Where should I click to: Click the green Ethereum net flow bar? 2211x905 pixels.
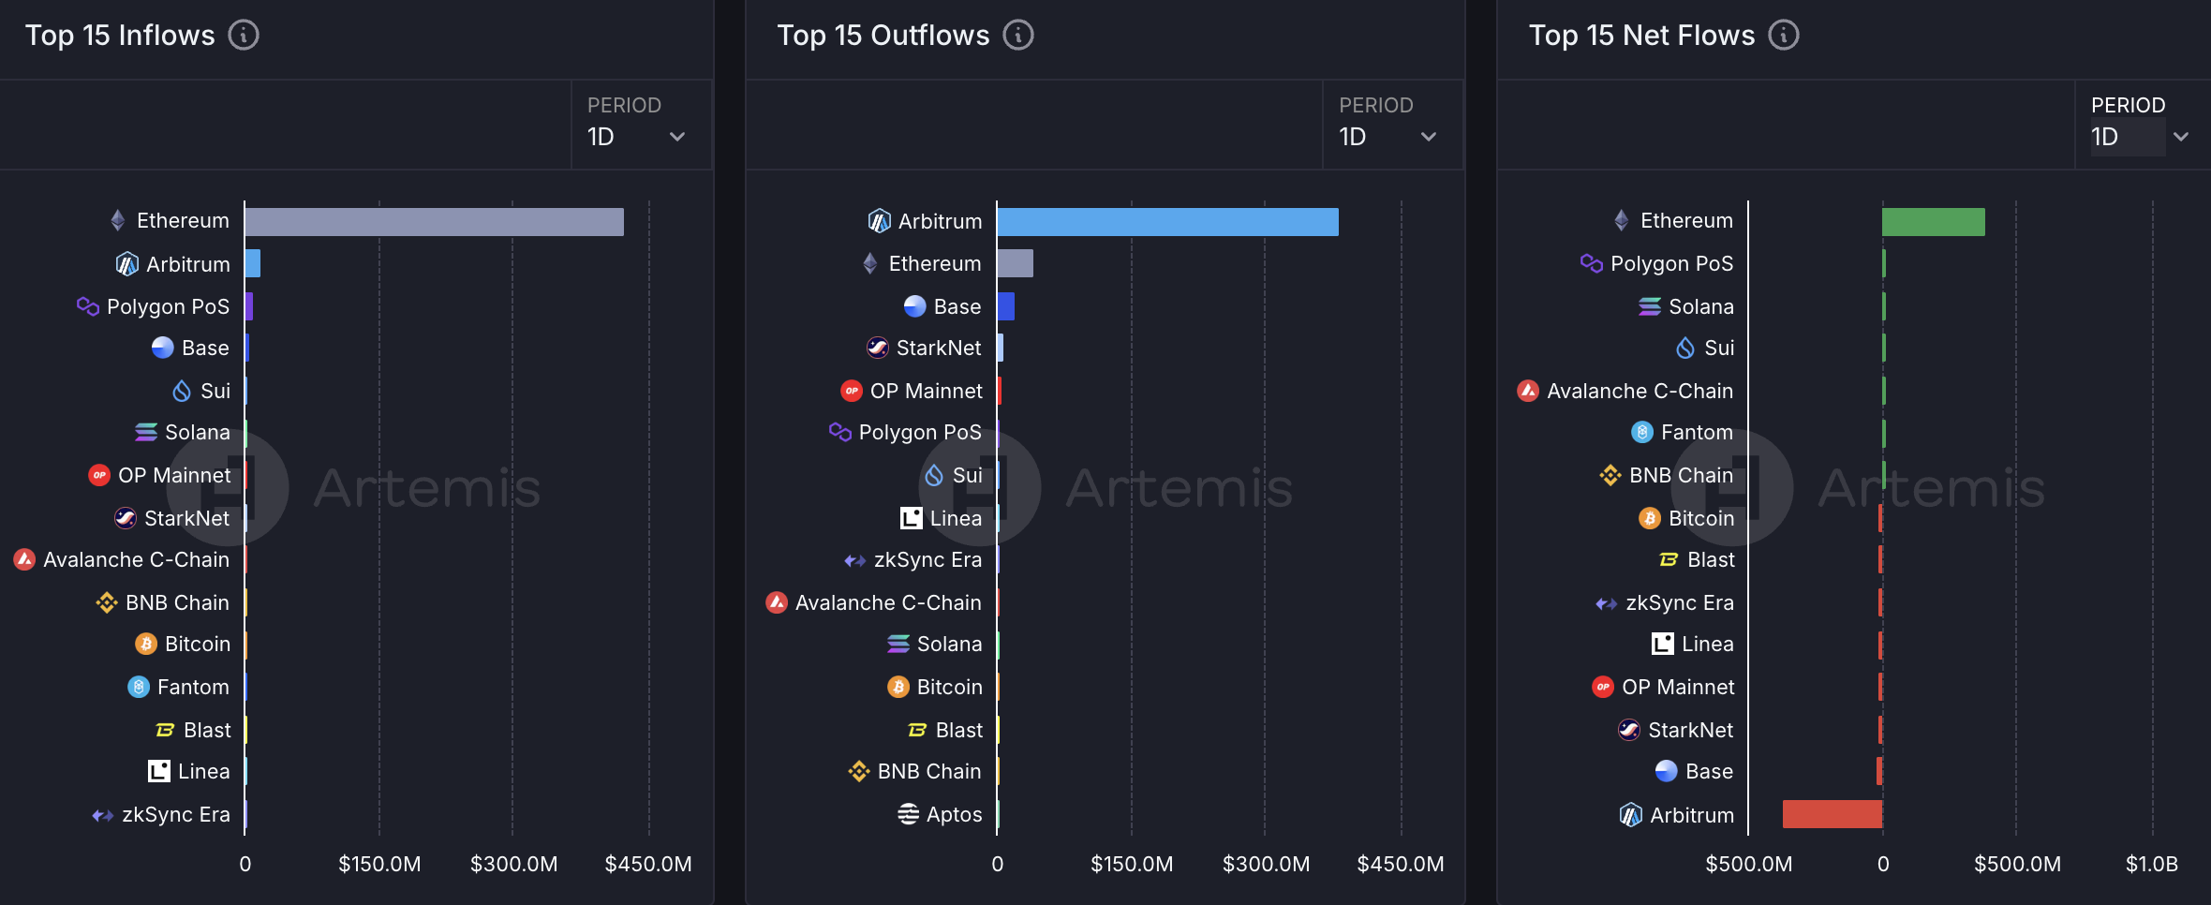[1933, 222]
